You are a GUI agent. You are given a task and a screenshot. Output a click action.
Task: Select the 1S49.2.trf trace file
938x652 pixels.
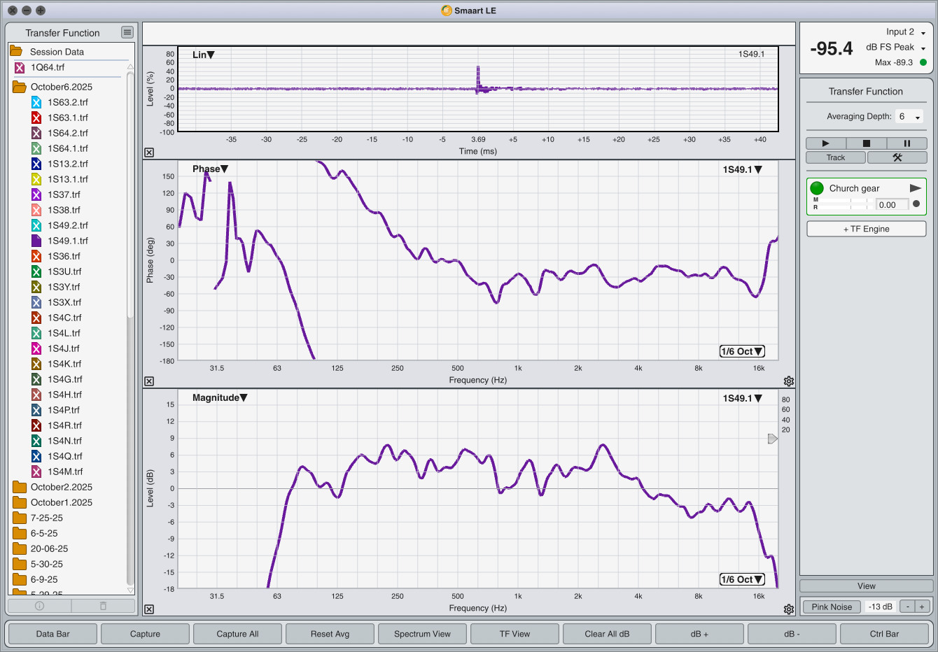(x=67, y=225)
